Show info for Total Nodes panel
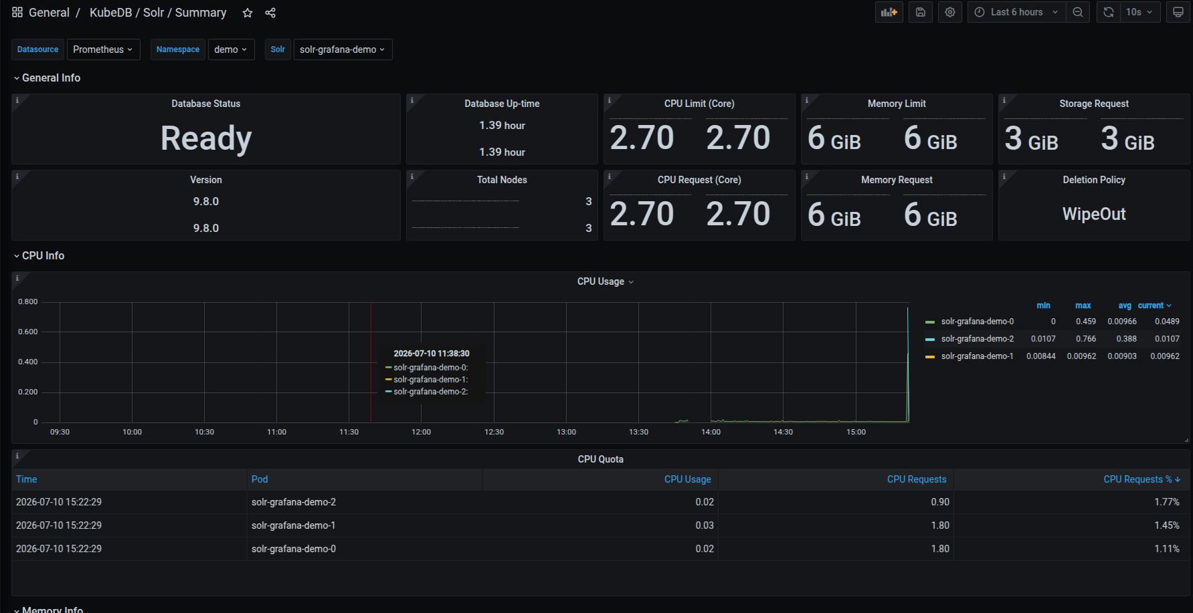 412,176
